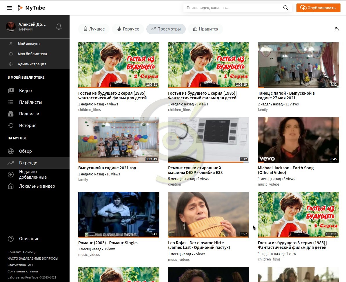The height and width of the screenshot is (282, 346).
Task: Open the hamburger menu icon
Action: tap(9, 8)
